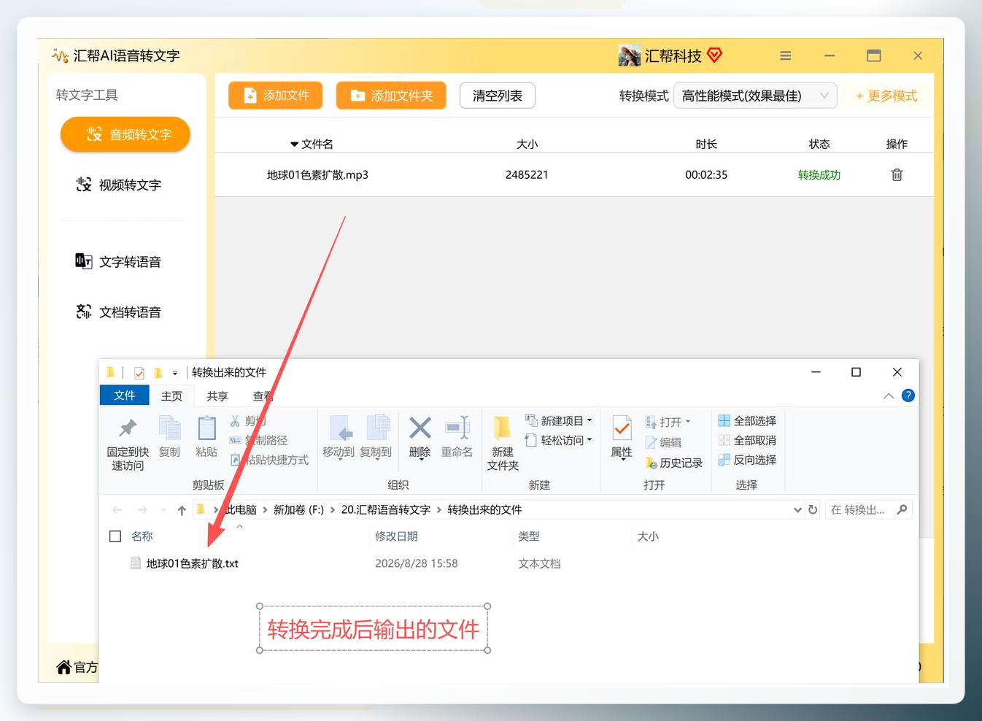Screen dimensions: 982x721
Task: Toggle the select-all checkbox beside 名称
Action: [115, 536]
